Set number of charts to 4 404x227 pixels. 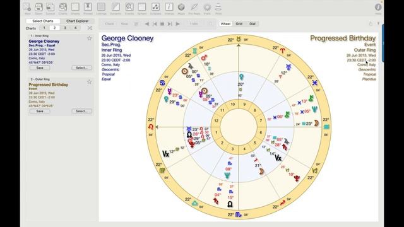pos(76,28)
